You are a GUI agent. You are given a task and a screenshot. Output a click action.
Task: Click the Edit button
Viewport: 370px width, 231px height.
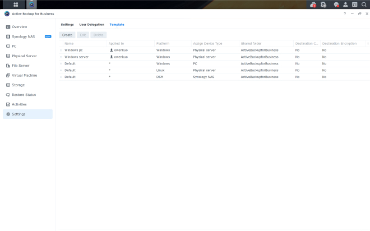(x=83, y=35)
